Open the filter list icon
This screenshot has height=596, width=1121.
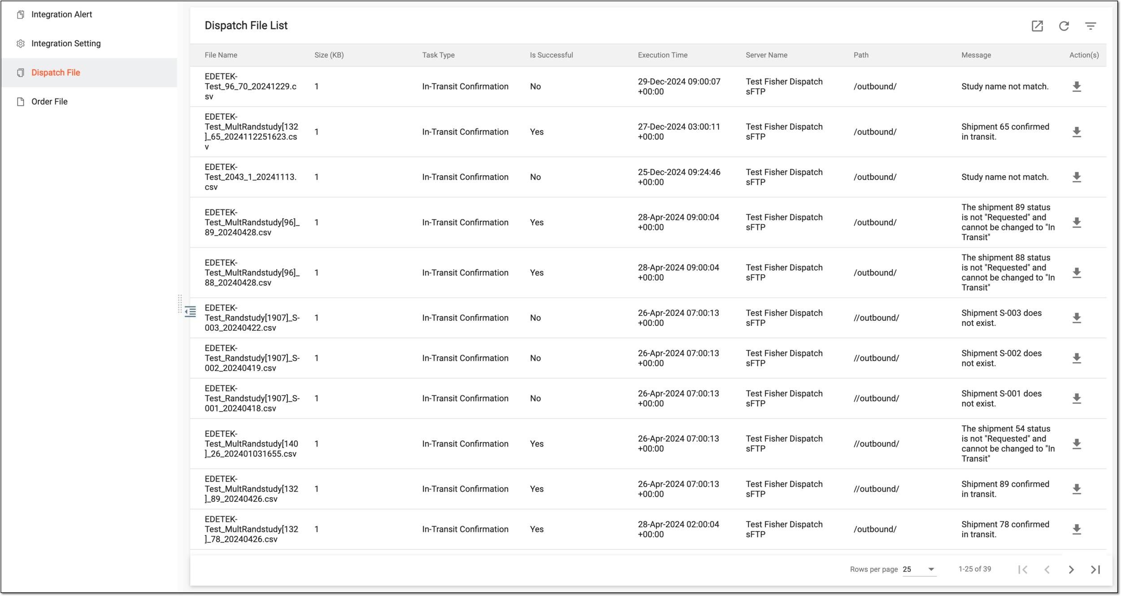pos(1091,26)
